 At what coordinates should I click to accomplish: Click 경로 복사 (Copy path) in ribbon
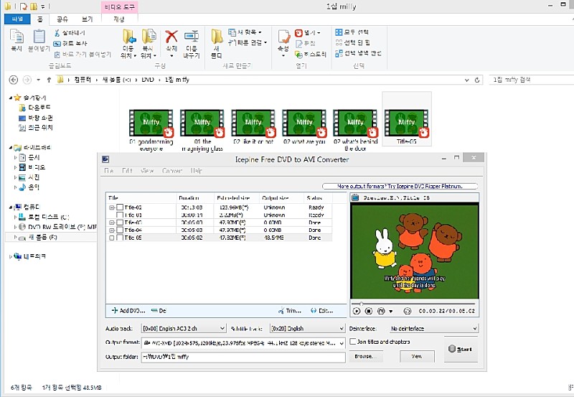[70, 43]
